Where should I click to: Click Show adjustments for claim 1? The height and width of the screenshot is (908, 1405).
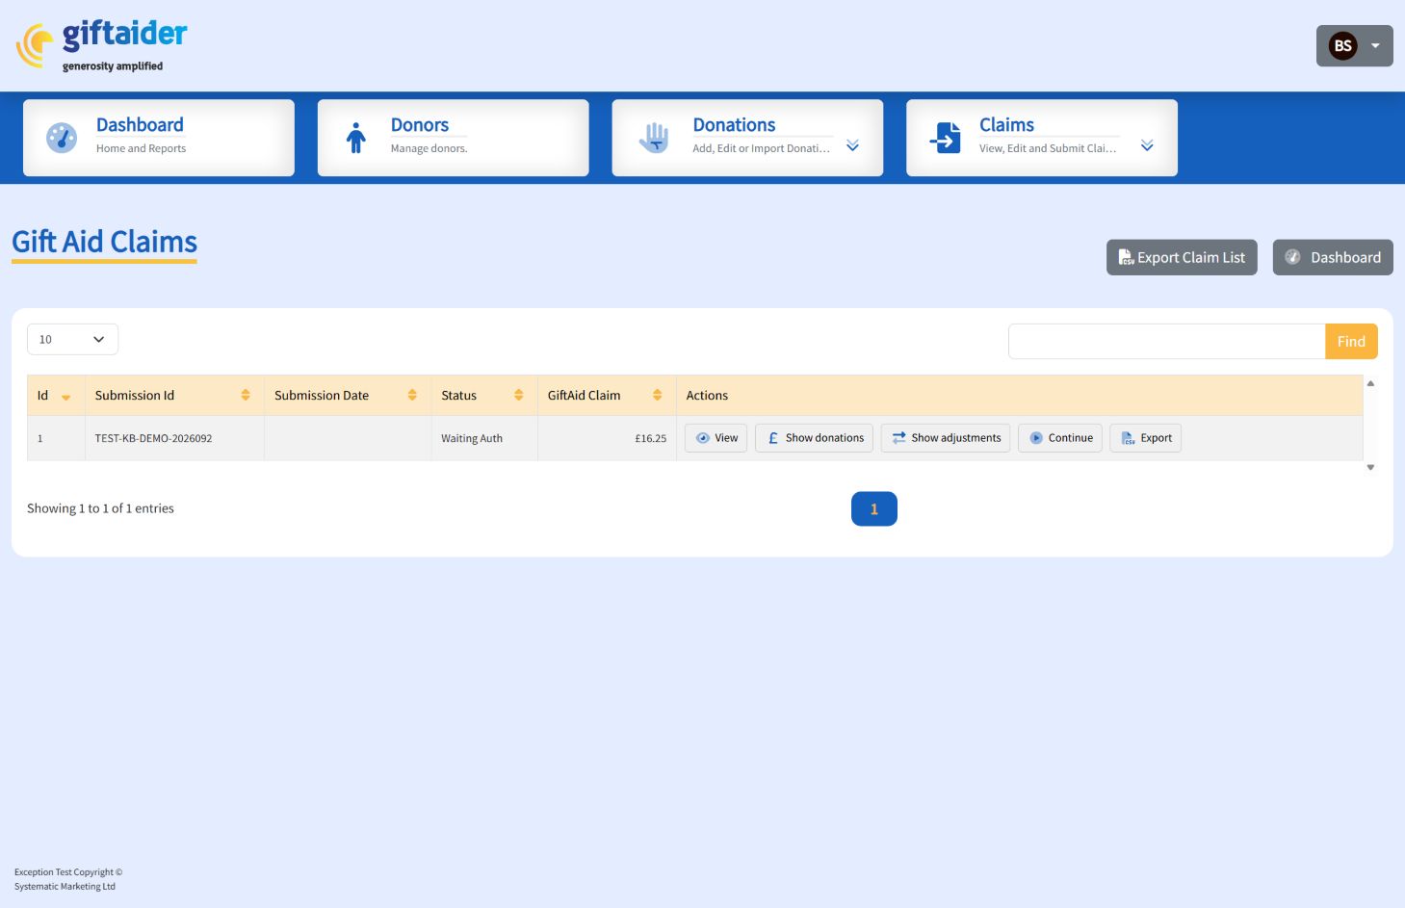(946, 438)
